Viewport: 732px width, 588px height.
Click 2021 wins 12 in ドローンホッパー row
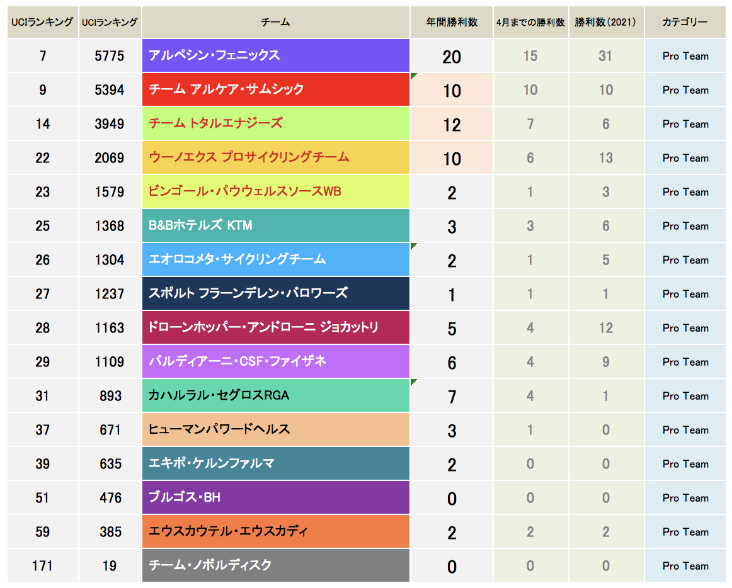pyautogui.click(x=606, y=329)
